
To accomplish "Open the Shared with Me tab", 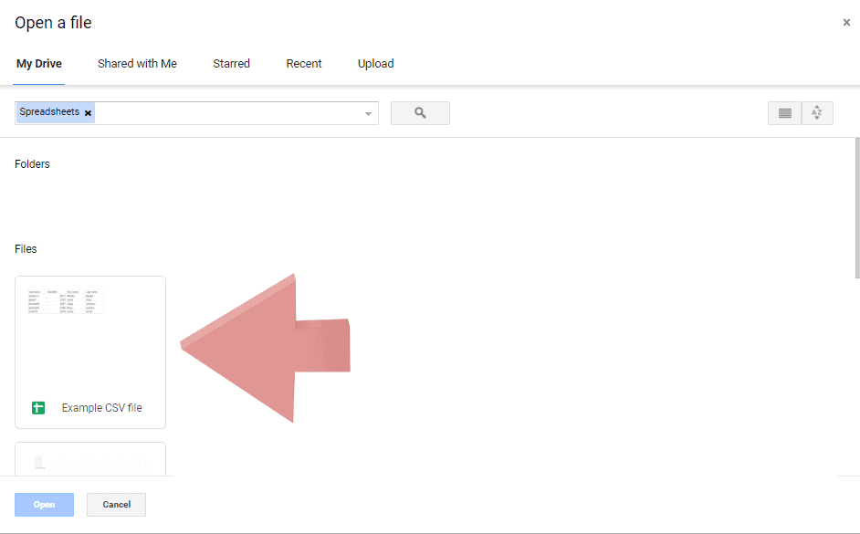I will [x=137, y=63].
